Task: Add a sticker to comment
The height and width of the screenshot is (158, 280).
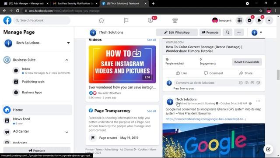Action: click(x=258, y=83)
